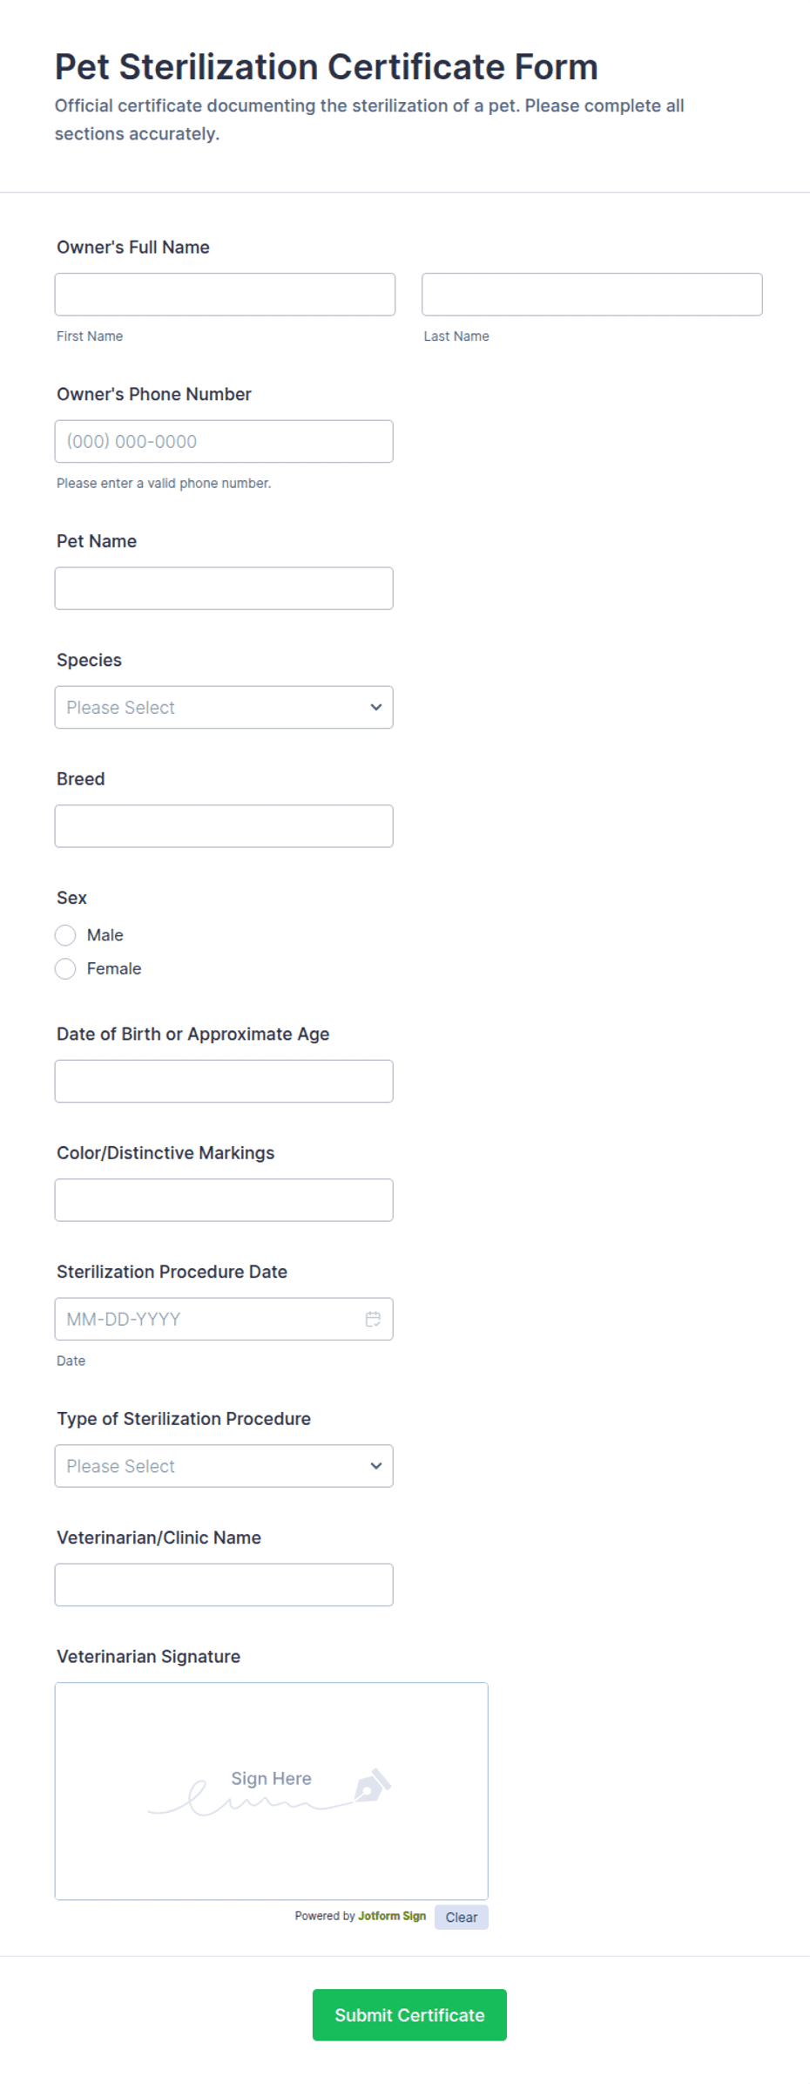This screenshot has width=810, height=2084.
Task: Open Type of Sterilization Procedure dropdown
Action: 223,1466
